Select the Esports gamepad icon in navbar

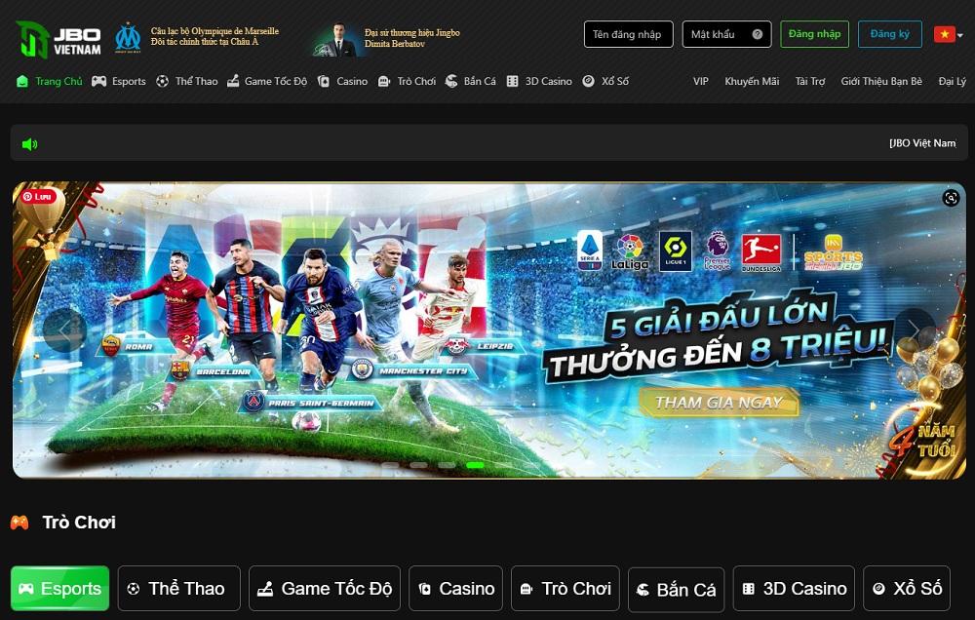[x=98, y=82]
